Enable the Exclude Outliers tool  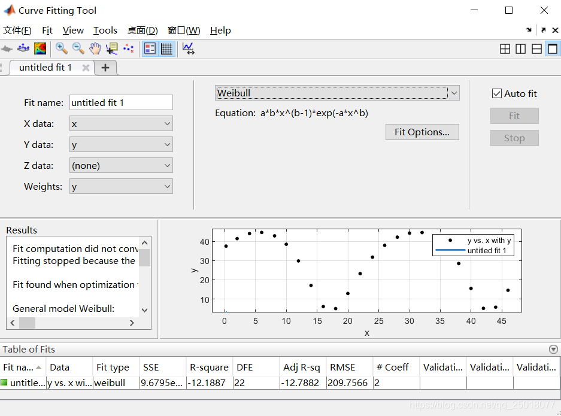click(128, 48)
